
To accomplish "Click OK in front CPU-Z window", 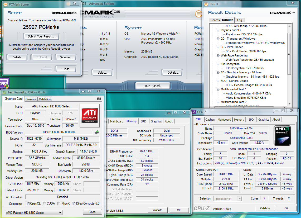I will [287, 208].
